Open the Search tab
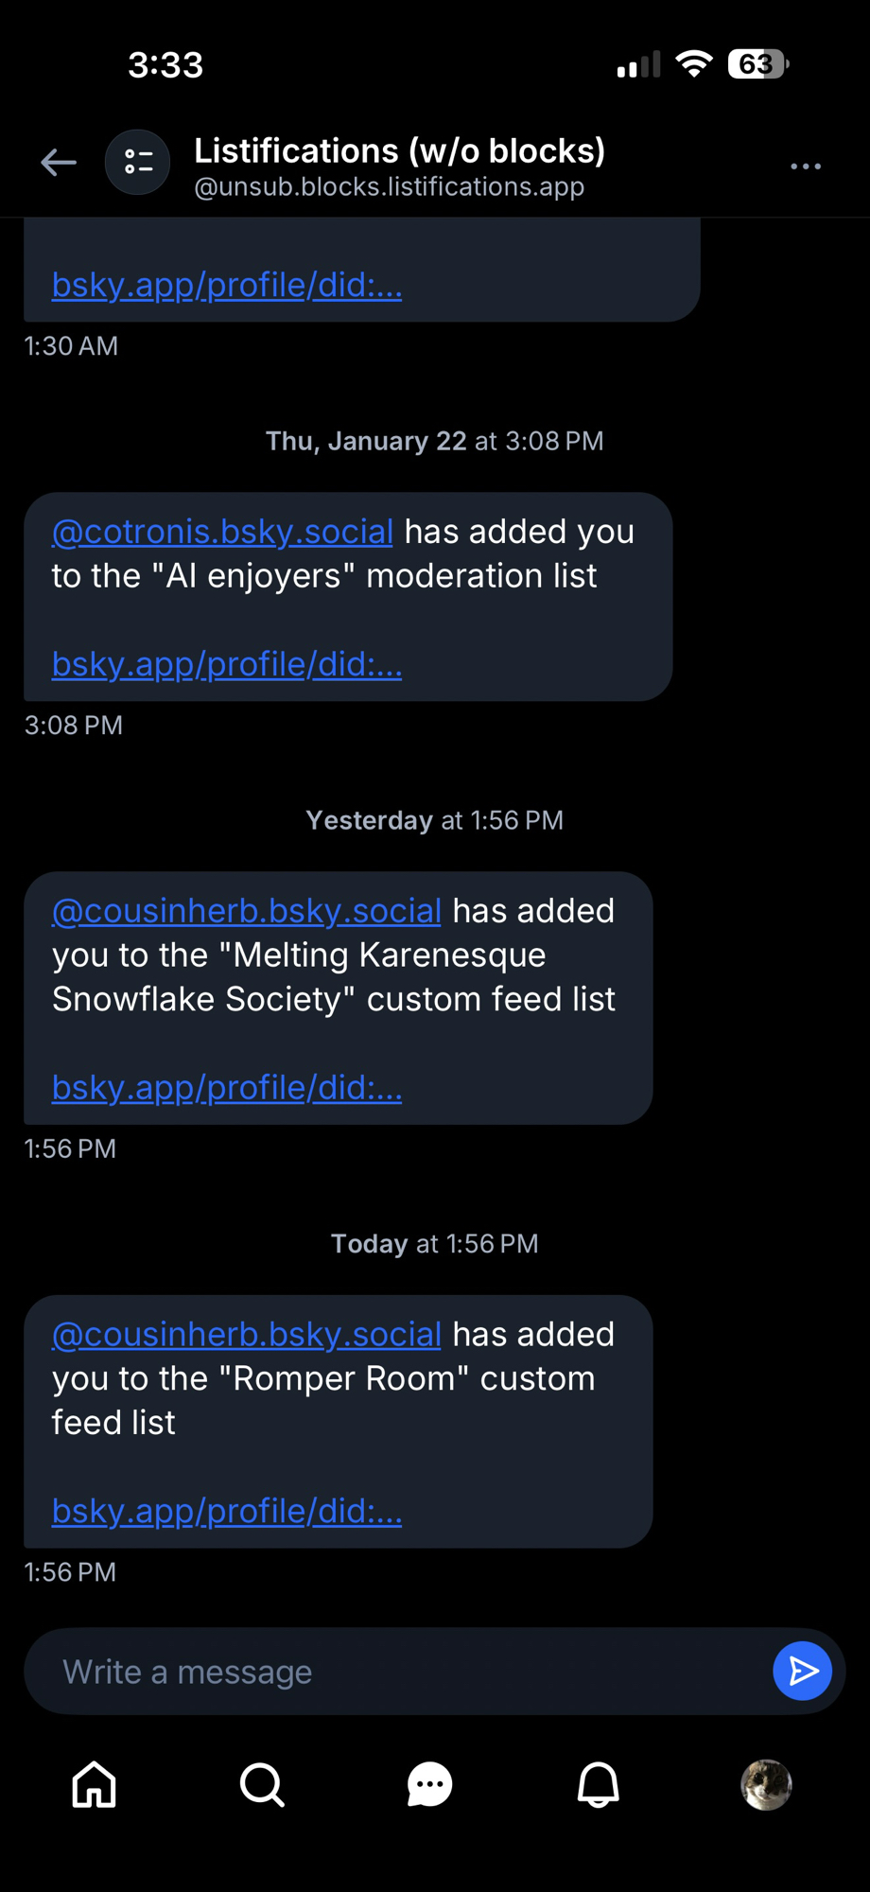This screenshot has height=1892, width=870. click(x=262, y=1785)
